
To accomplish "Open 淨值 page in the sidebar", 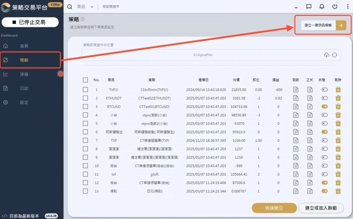I will 24,74.
